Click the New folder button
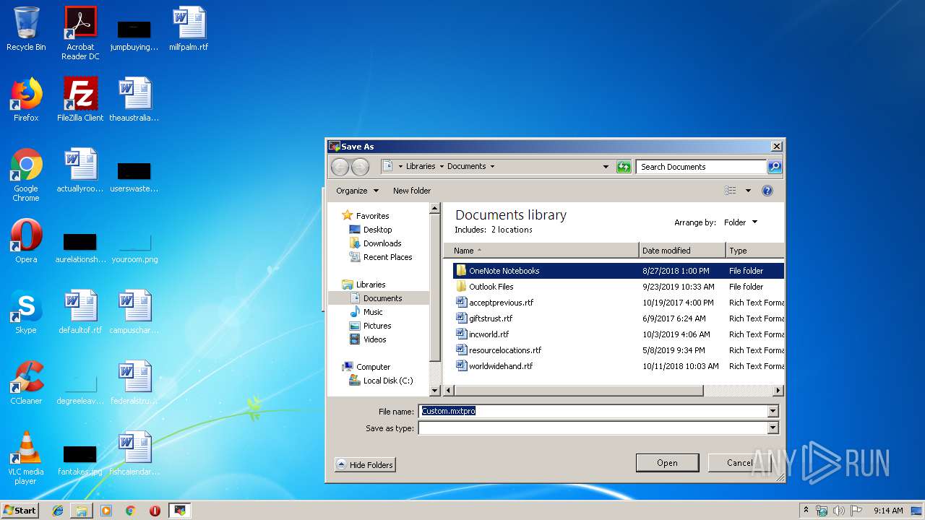 [x=412, y=191]
